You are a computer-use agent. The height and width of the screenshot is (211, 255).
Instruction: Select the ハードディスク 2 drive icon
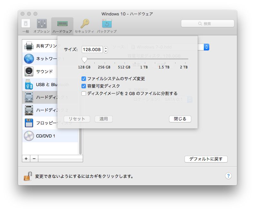[x=29, y=110]
